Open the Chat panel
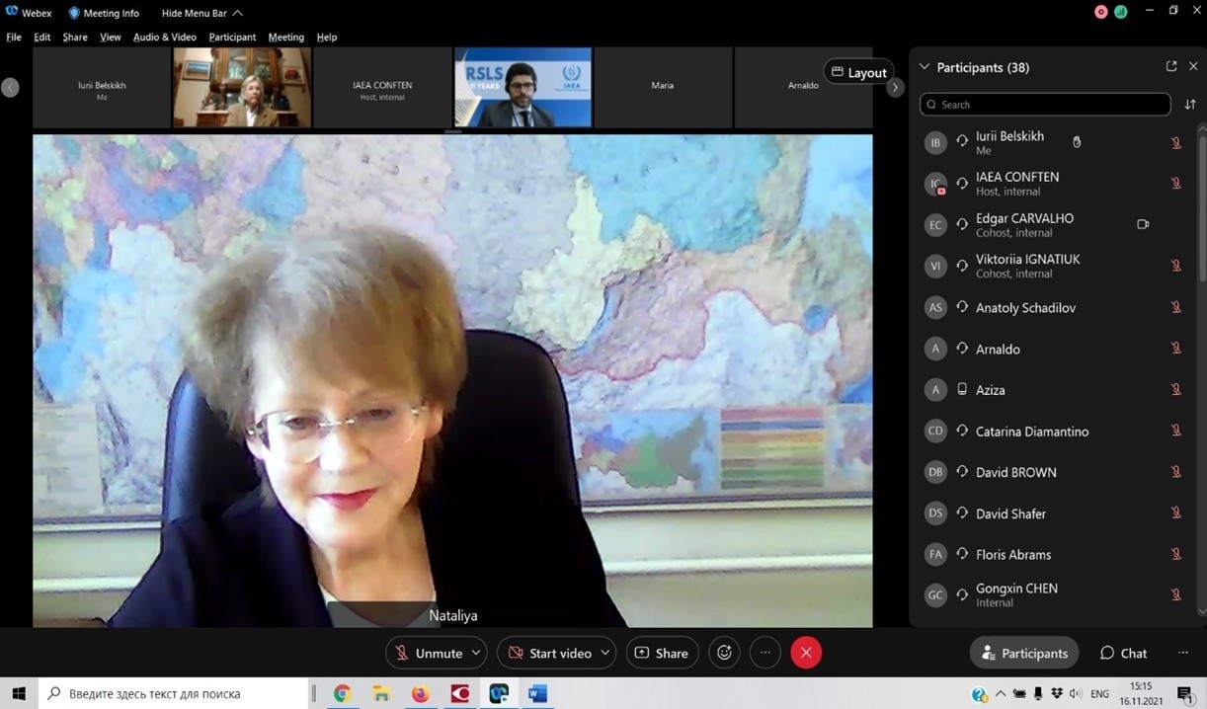 click(x=1123, y=653)
